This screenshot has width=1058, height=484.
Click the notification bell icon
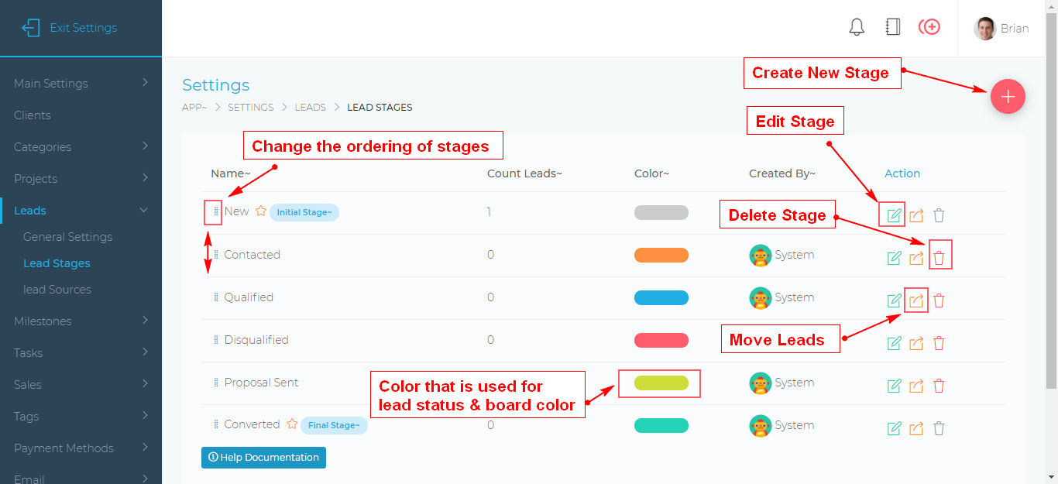(x=857, y=26)
